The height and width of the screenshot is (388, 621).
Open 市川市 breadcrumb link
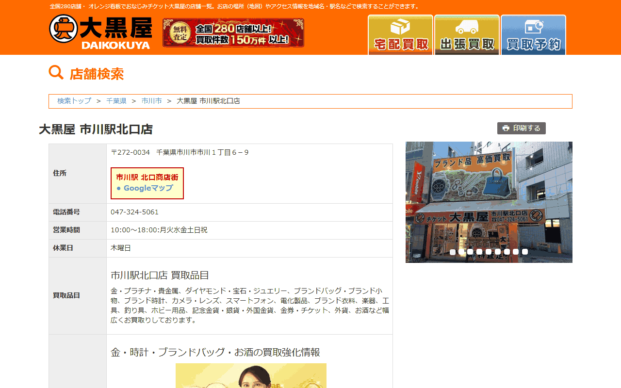coord(152,101)
